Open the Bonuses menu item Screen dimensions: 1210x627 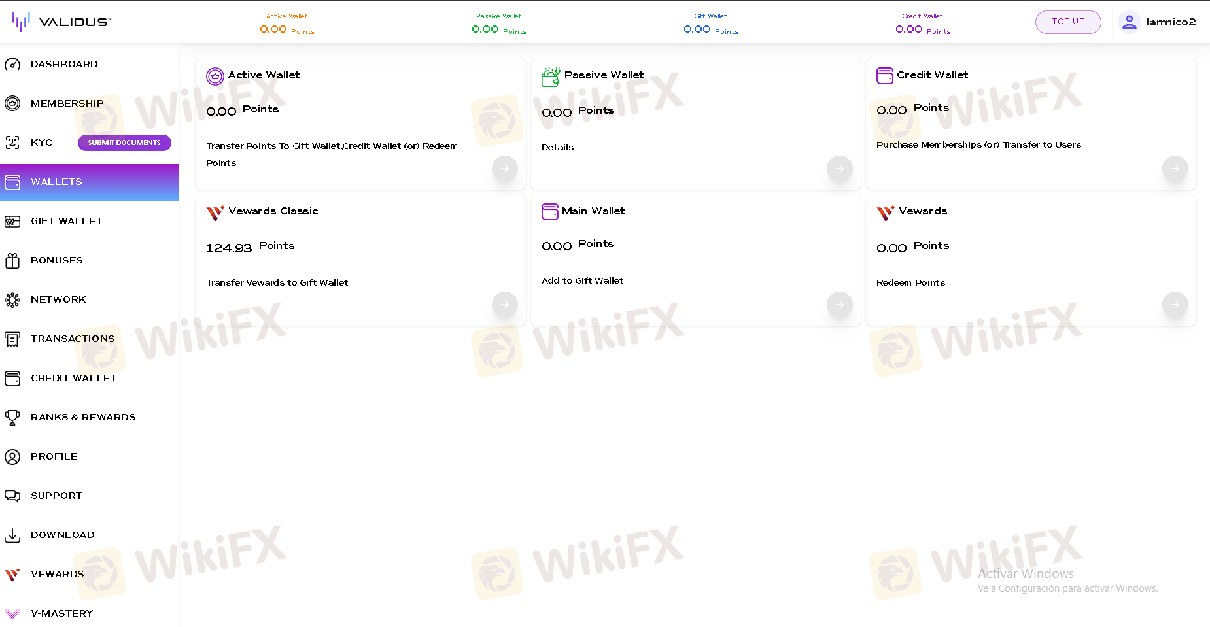pos(90,260)
